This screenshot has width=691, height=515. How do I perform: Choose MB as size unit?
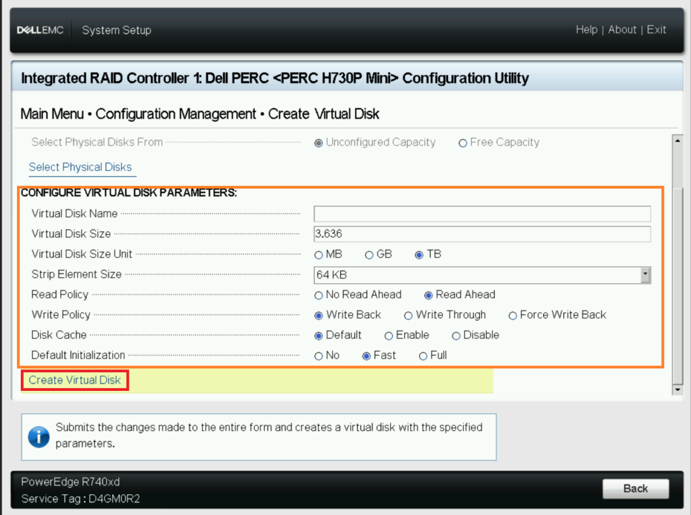(319, 255)
